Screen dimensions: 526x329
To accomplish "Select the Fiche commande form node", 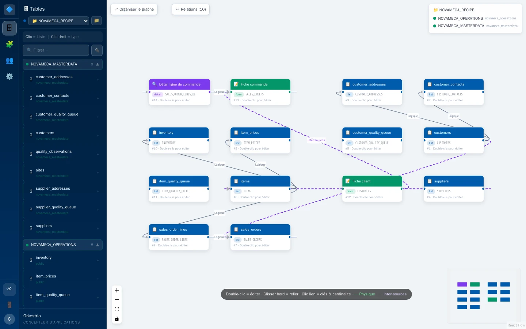I will [x=260, y=92].
